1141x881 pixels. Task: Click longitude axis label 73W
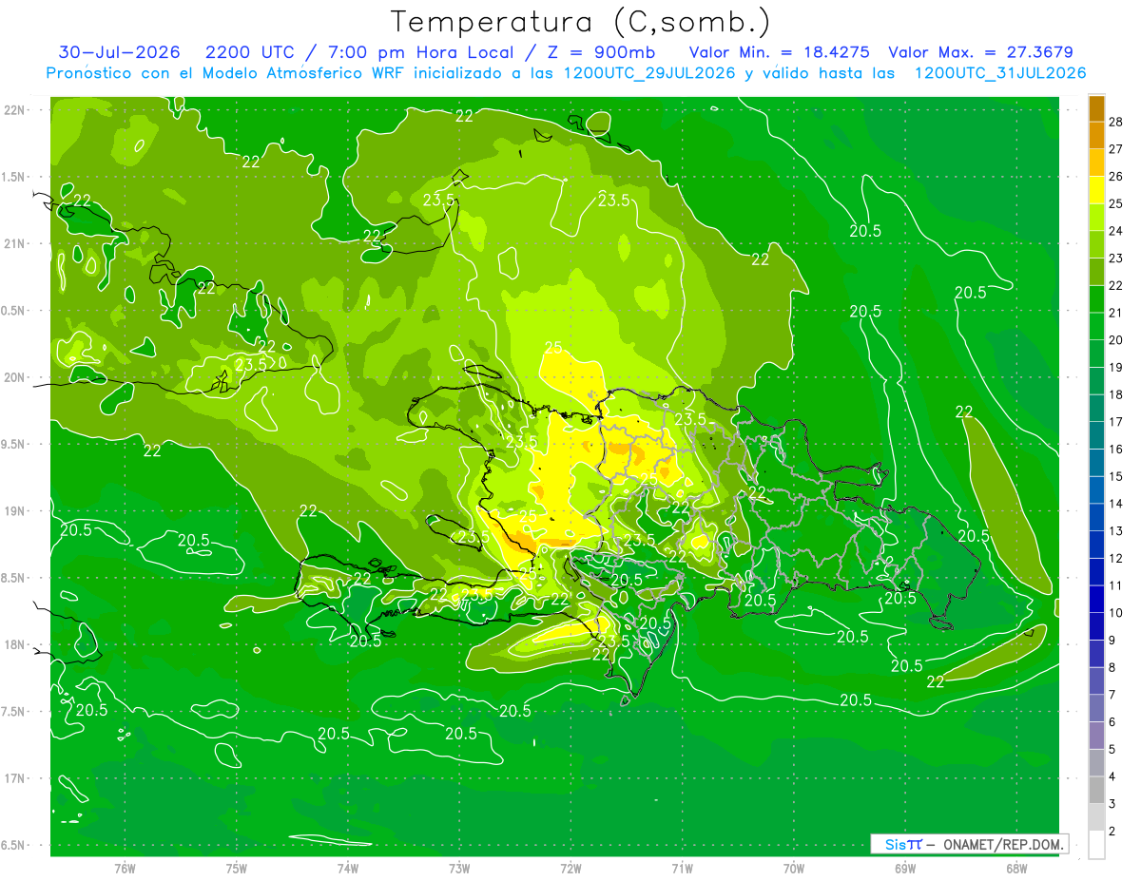click(x=459, y=868)
